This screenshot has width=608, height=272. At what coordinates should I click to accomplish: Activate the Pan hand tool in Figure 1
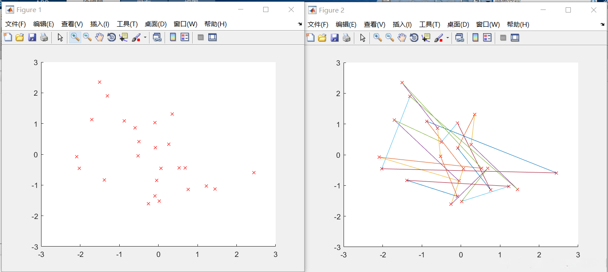99,38
